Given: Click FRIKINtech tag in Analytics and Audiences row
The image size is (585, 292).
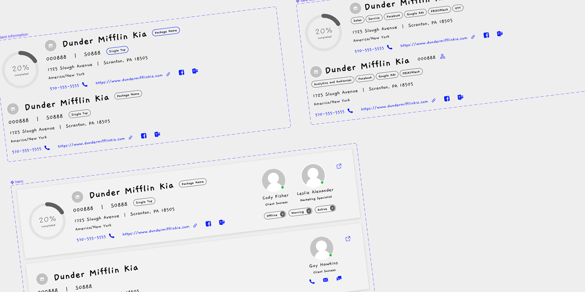Looking at the screenshot, I should click(411, 73).
